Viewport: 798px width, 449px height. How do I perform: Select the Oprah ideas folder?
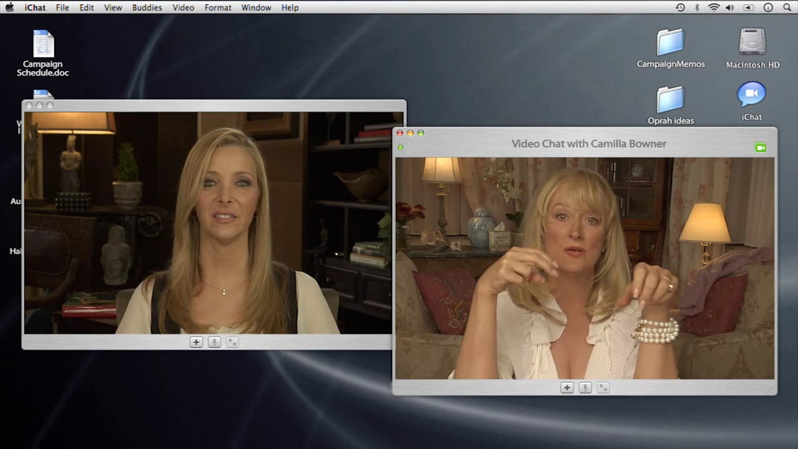671,105
